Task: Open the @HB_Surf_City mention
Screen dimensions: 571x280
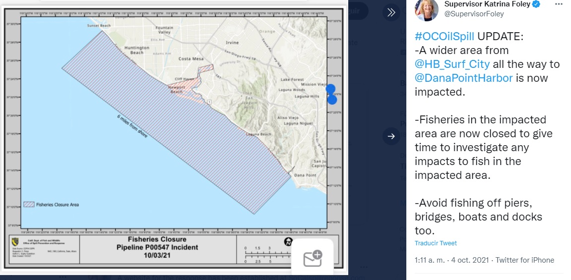Action: [x=452, y=64]
